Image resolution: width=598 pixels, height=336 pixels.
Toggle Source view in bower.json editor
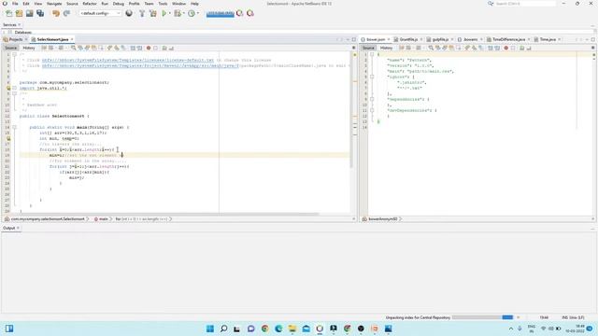coord(368,48)
